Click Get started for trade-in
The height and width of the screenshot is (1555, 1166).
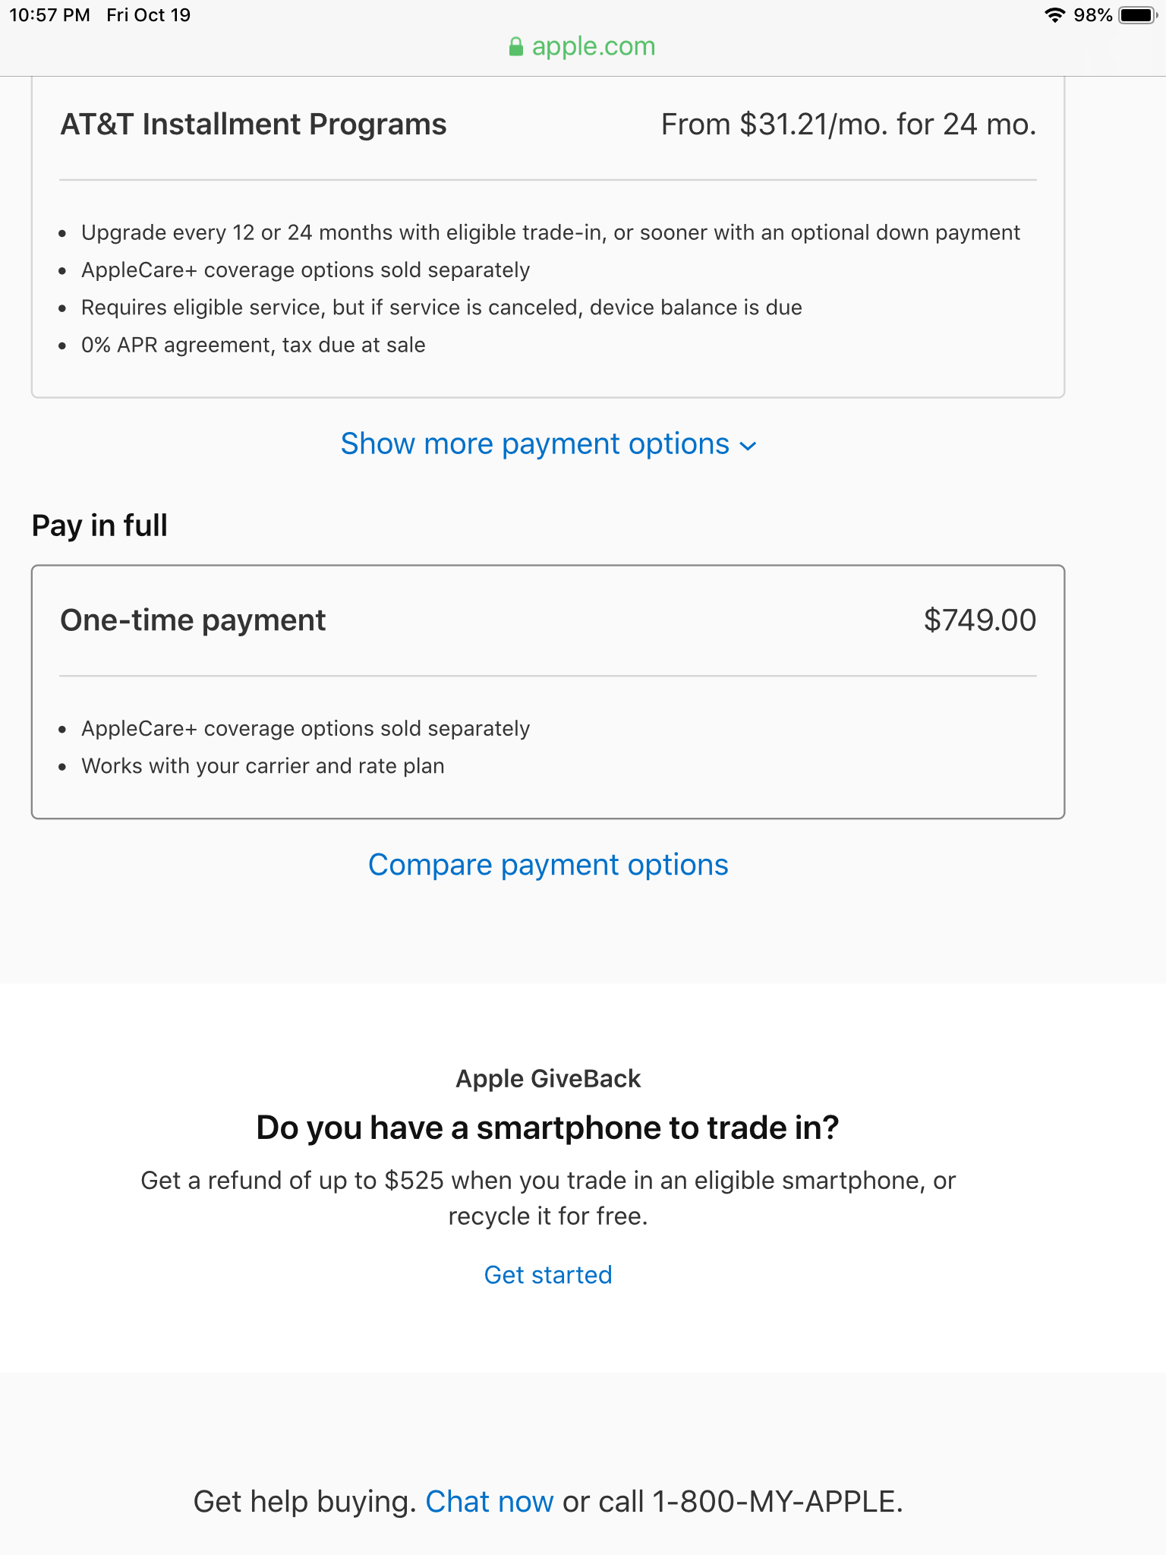click(548, 1275)
